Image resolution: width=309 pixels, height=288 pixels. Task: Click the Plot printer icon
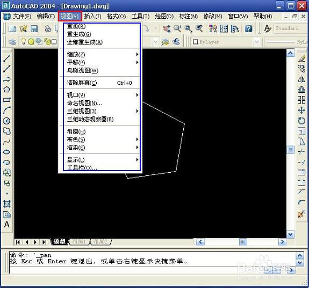pyautogui.click(x=48, y=29)
